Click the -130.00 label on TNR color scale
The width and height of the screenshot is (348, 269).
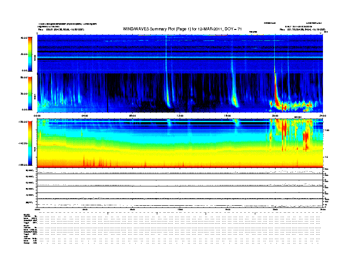tap(23, 122)
